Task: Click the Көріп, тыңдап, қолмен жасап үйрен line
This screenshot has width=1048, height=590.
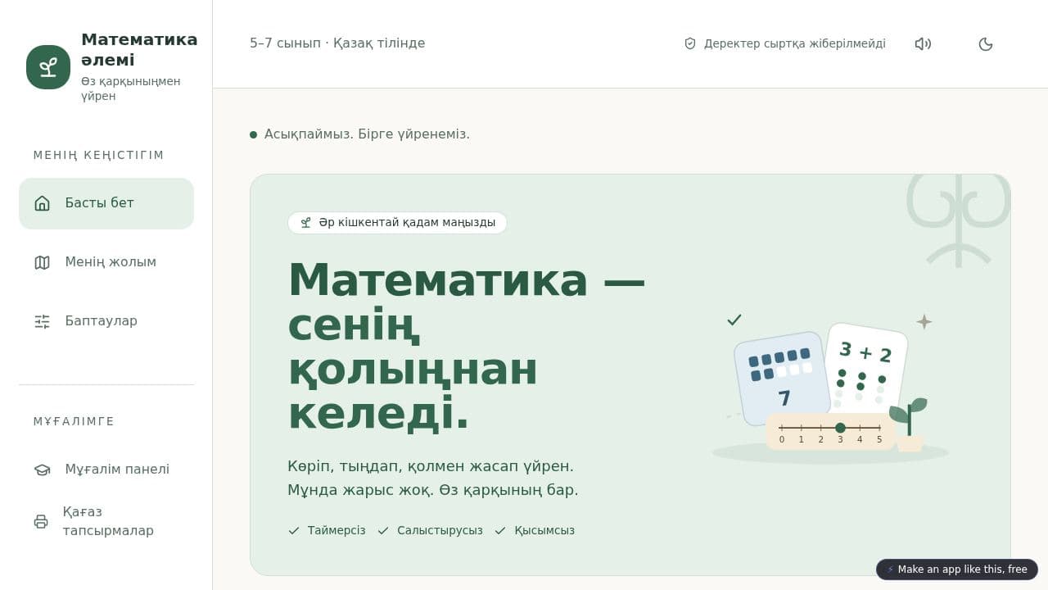Action: tap(431, 466)
